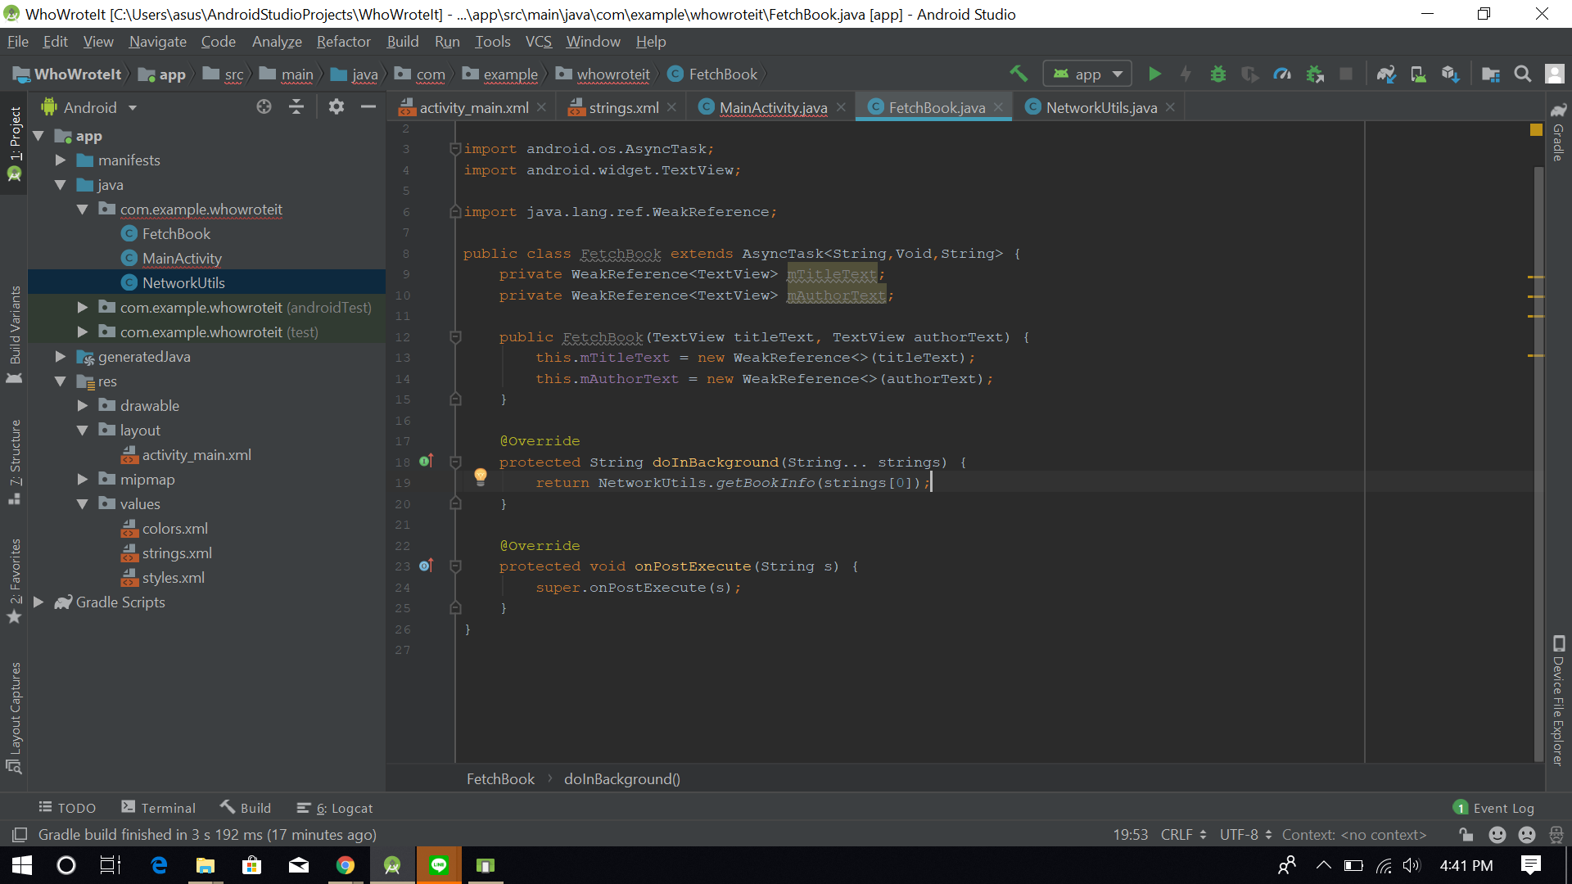Toggle the read-only lock icon in status bar

[1466, 835]
